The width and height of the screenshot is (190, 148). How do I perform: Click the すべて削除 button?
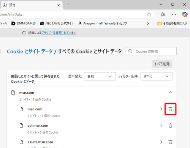point(162,64)
